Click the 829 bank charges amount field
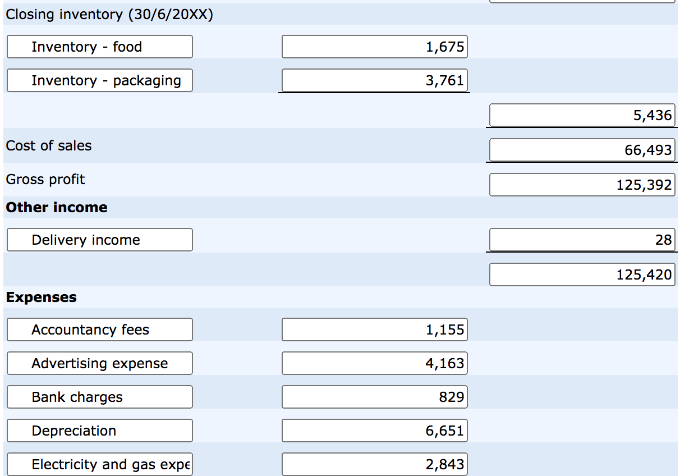680x476 pixels. click(x=375, y=397)
